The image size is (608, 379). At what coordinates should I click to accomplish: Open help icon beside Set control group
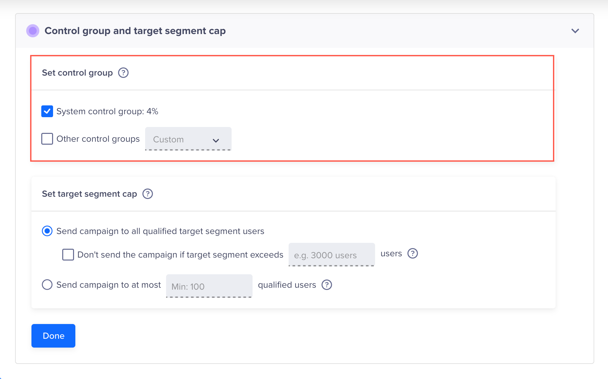(x=123, y=73)
